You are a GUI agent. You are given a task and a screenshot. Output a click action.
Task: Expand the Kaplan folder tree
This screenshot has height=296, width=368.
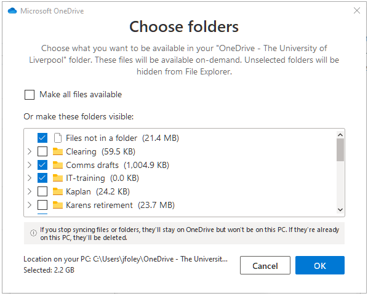pos(30,191)
